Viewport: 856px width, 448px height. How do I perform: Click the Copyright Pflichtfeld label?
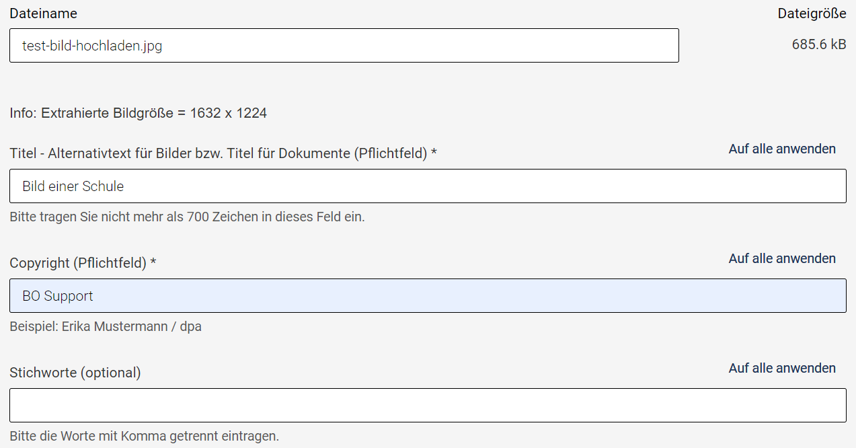tap(82, 262)
